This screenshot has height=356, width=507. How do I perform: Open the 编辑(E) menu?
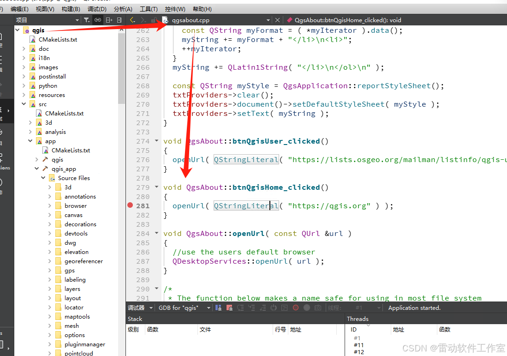tap(19, 9)
